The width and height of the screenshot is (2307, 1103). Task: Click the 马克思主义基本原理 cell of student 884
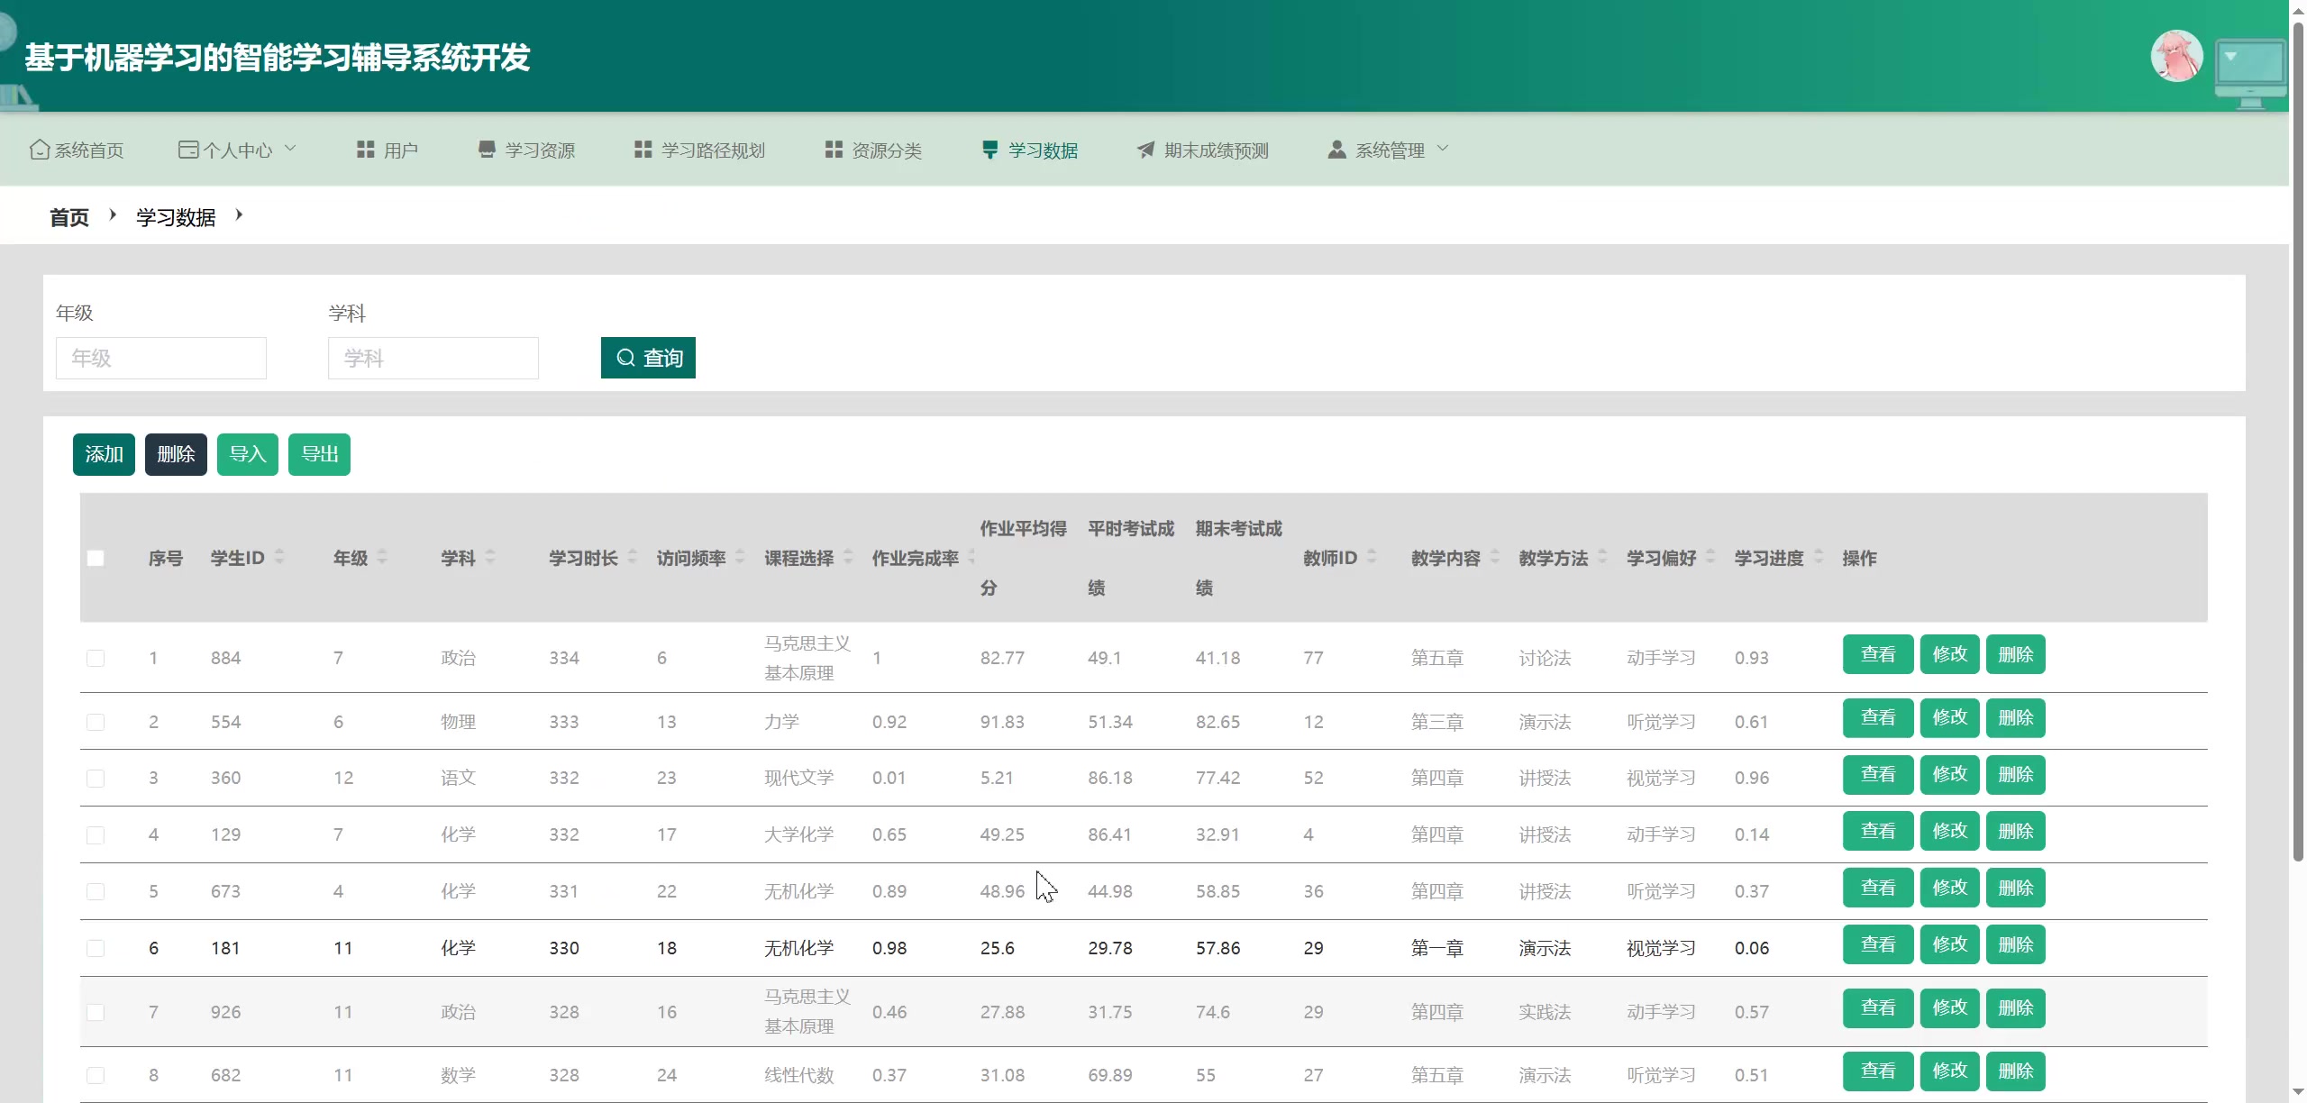click(x=807, y=658)
